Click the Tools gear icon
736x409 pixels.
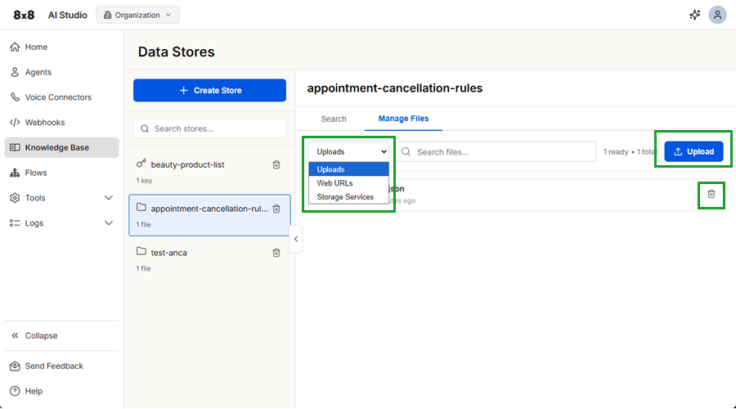[x=15, y=198]
